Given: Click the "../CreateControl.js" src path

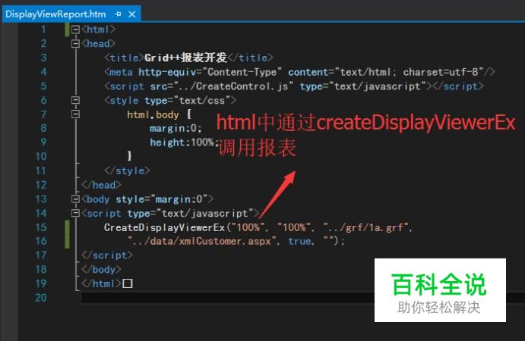Looking at the screenshot, I should [234, 86].
